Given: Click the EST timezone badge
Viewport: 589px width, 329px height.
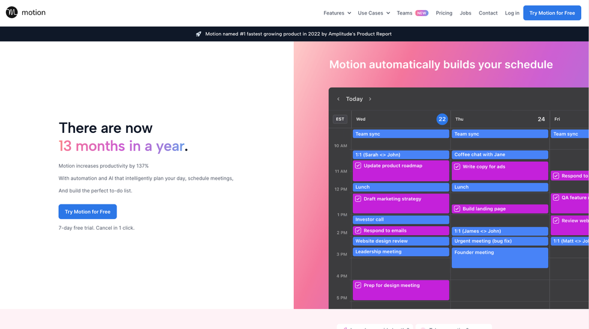Looking at the screenshot, I should pos(340,119).
